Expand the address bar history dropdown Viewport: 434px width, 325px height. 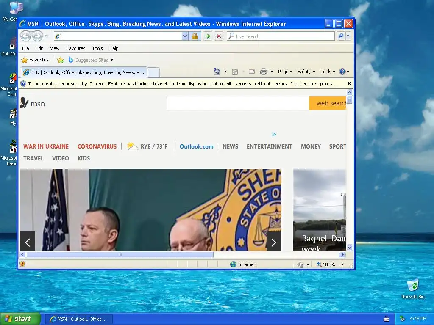pyautogui.click(x=185, y=36)
